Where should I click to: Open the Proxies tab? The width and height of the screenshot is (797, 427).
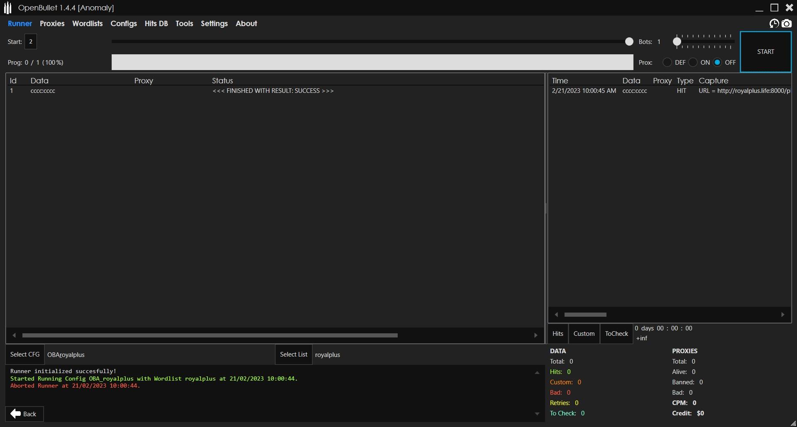[x=52, y=24]
